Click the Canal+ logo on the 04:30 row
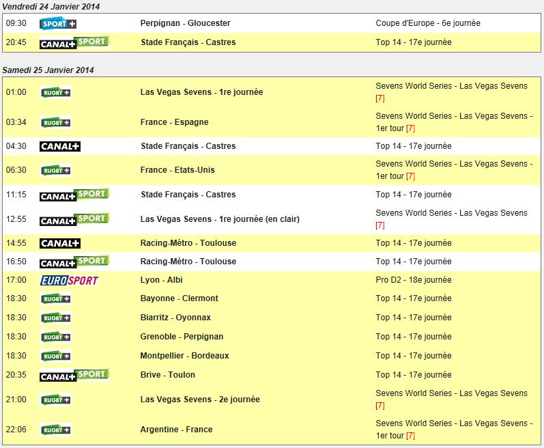This screenshot has width=544, height=448. (x=60, y=146)
